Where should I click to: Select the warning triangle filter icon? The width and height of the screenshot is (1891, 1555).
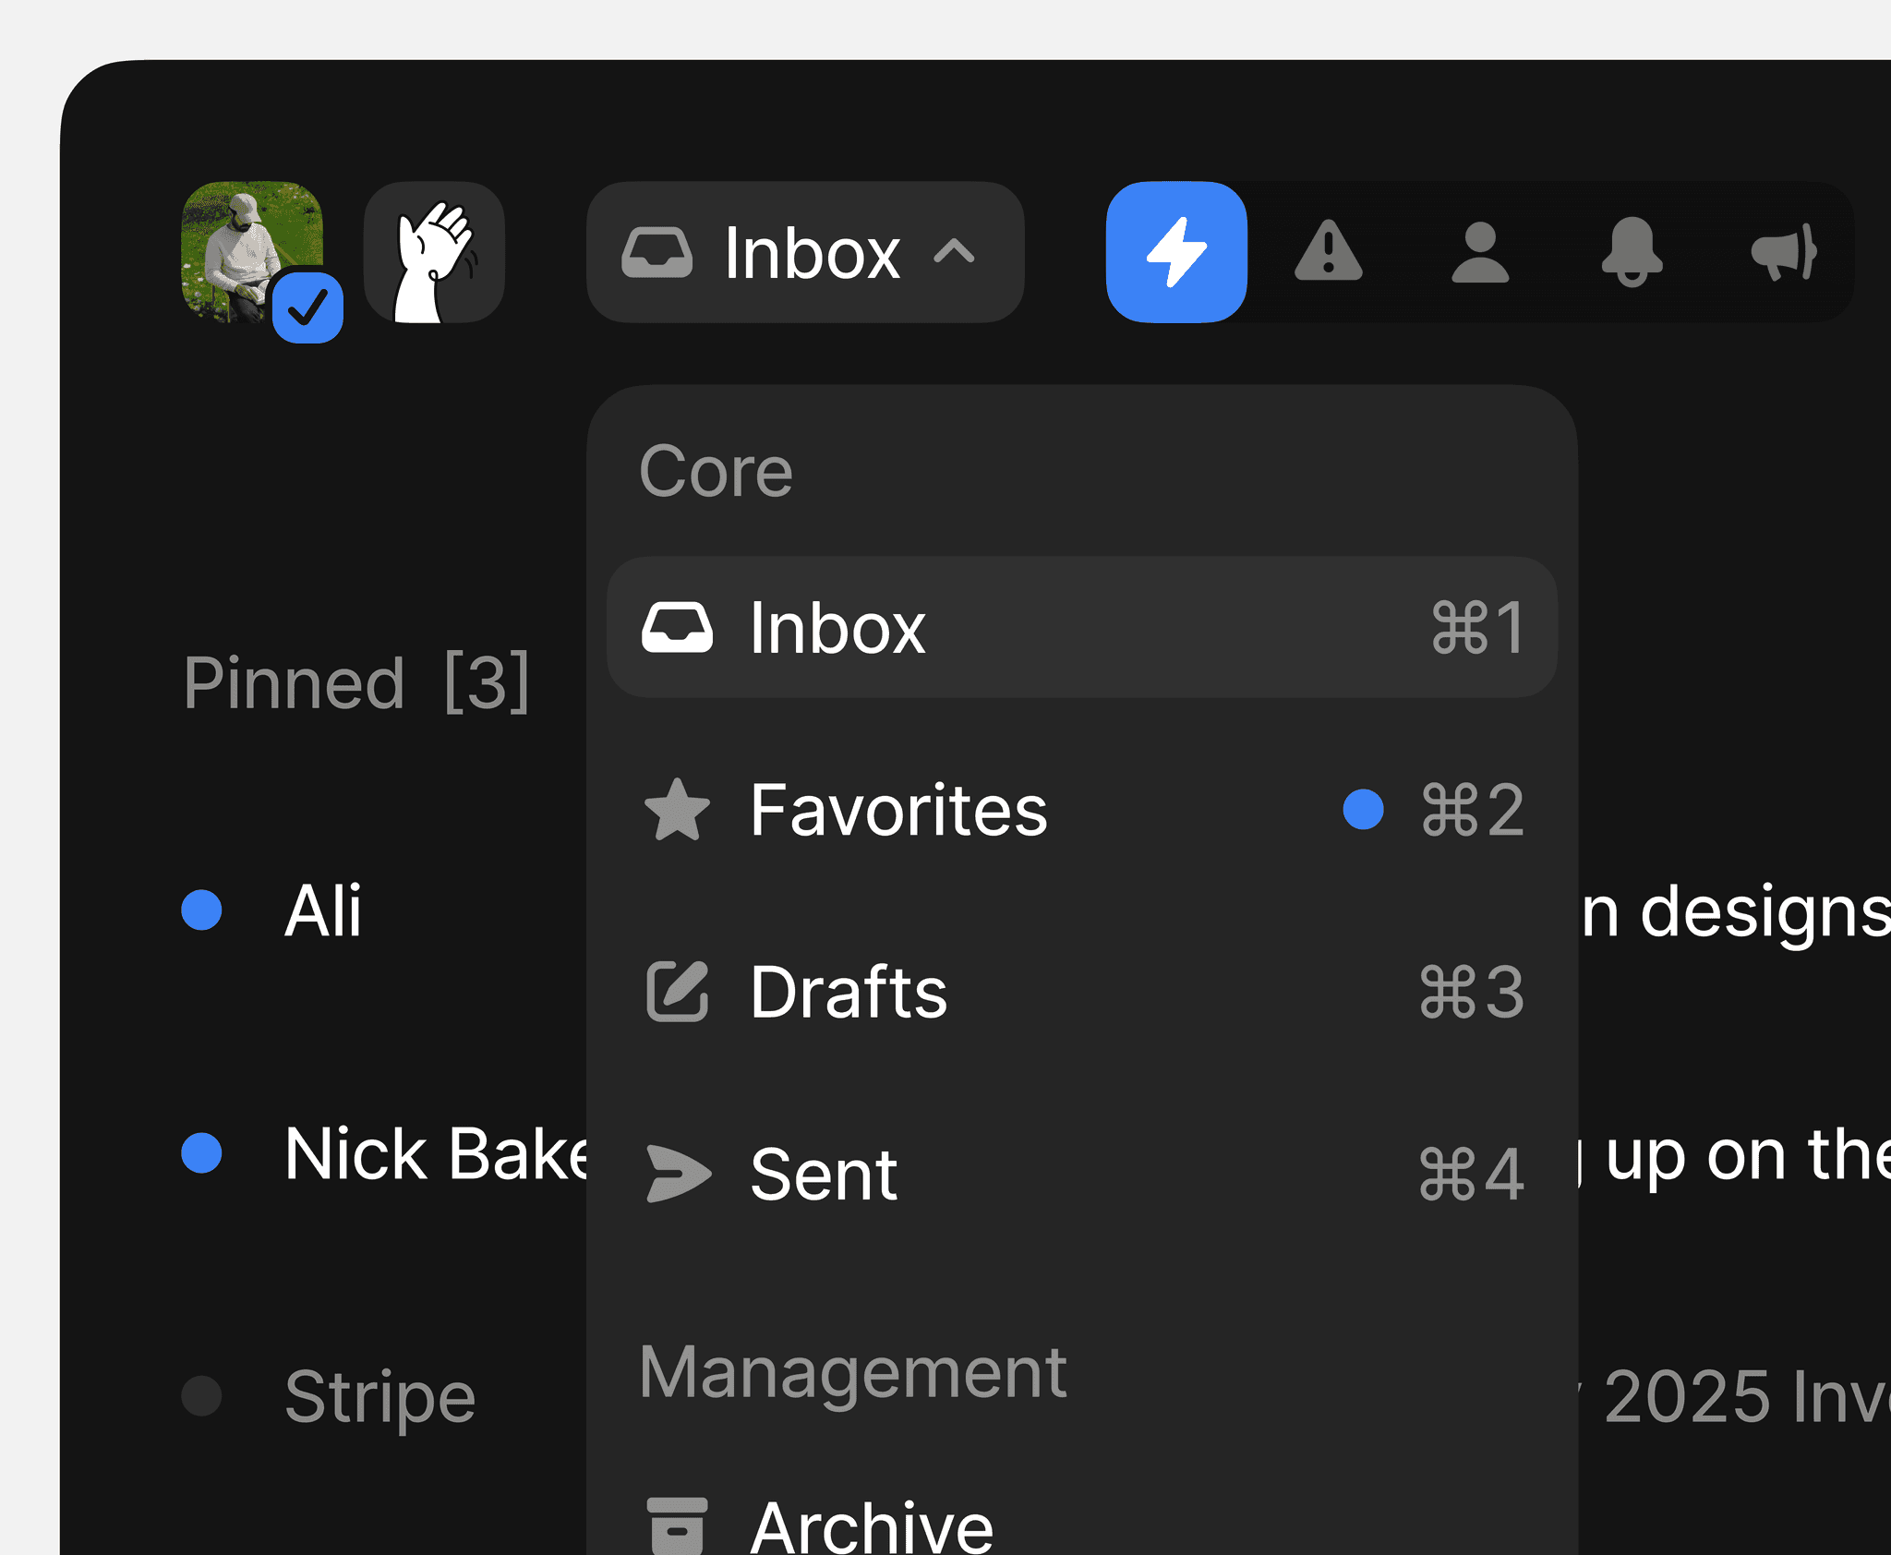coord(1328,252)
